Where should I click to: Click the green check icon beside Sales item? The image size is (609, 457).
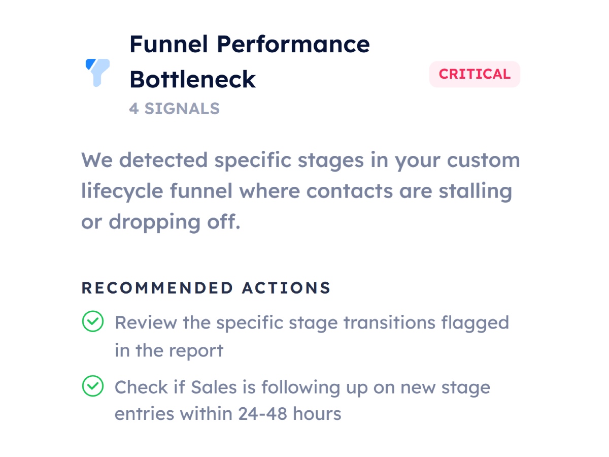coord(92,386)
